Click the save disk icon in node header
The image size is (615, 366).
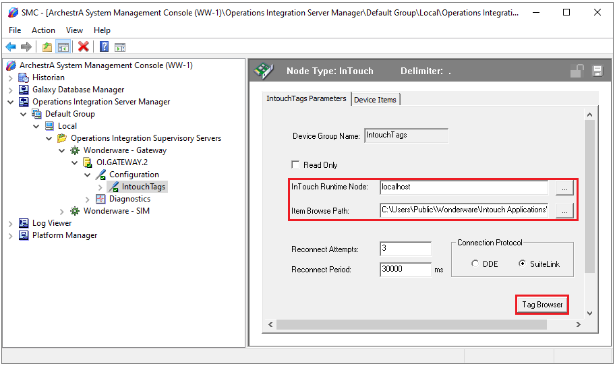597,71
